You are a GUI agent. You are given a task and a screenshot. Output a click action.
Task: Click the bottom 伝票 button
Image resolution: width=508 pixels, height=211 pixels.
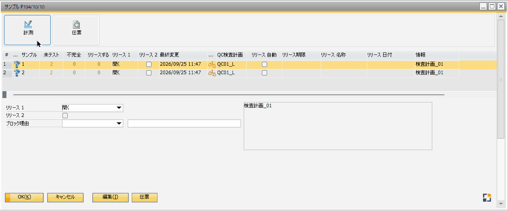coord(145,197)
